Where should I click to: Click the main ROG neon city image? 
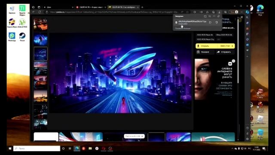tap(120, 73)
